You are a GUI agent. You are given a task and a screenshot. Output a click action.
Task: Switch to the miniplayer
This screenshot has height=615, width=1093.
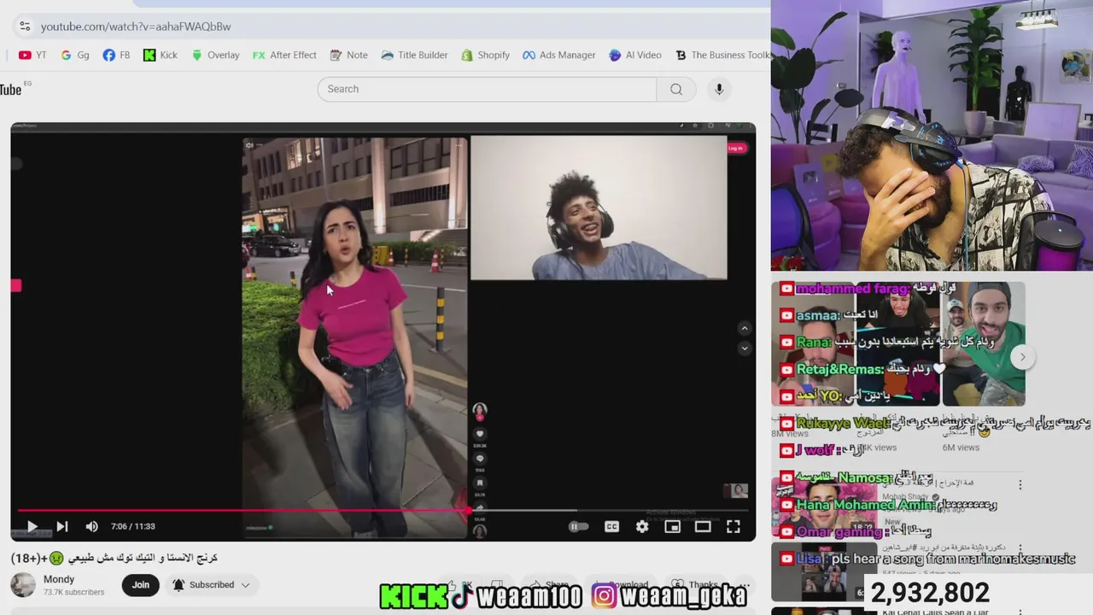point(673,527)
